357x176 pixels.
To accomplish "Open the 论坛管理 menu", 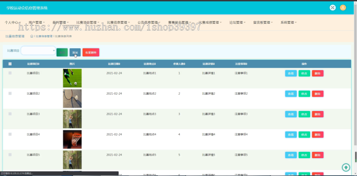I will (x=238, y=23).
